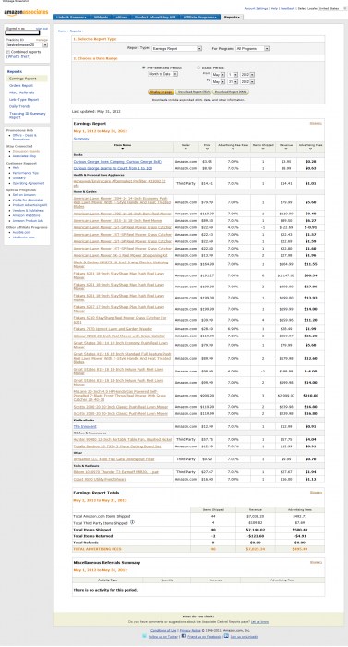Image resolution: width=348 pixels, height=647 pixels.
Task: Click the Facebook icon in the footer
Action: (183, 636)
